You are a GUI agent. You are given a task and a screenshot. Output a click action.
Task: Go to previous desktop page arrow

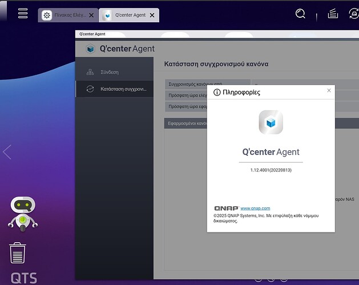pyautogui.click(x=7, y=152)
